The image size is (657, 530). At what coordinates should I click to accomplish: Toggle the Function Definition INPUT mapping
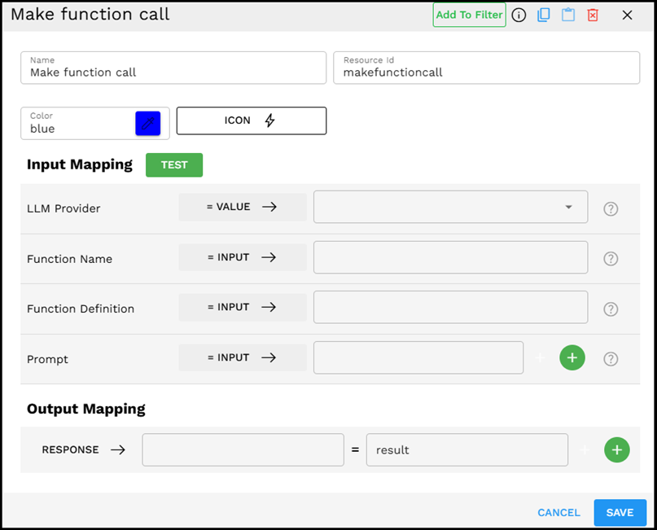[242, 307]
